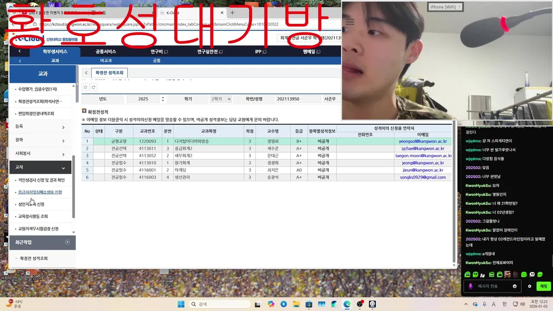Click the back arrow left of 학부생서비스

pos(19,51)
